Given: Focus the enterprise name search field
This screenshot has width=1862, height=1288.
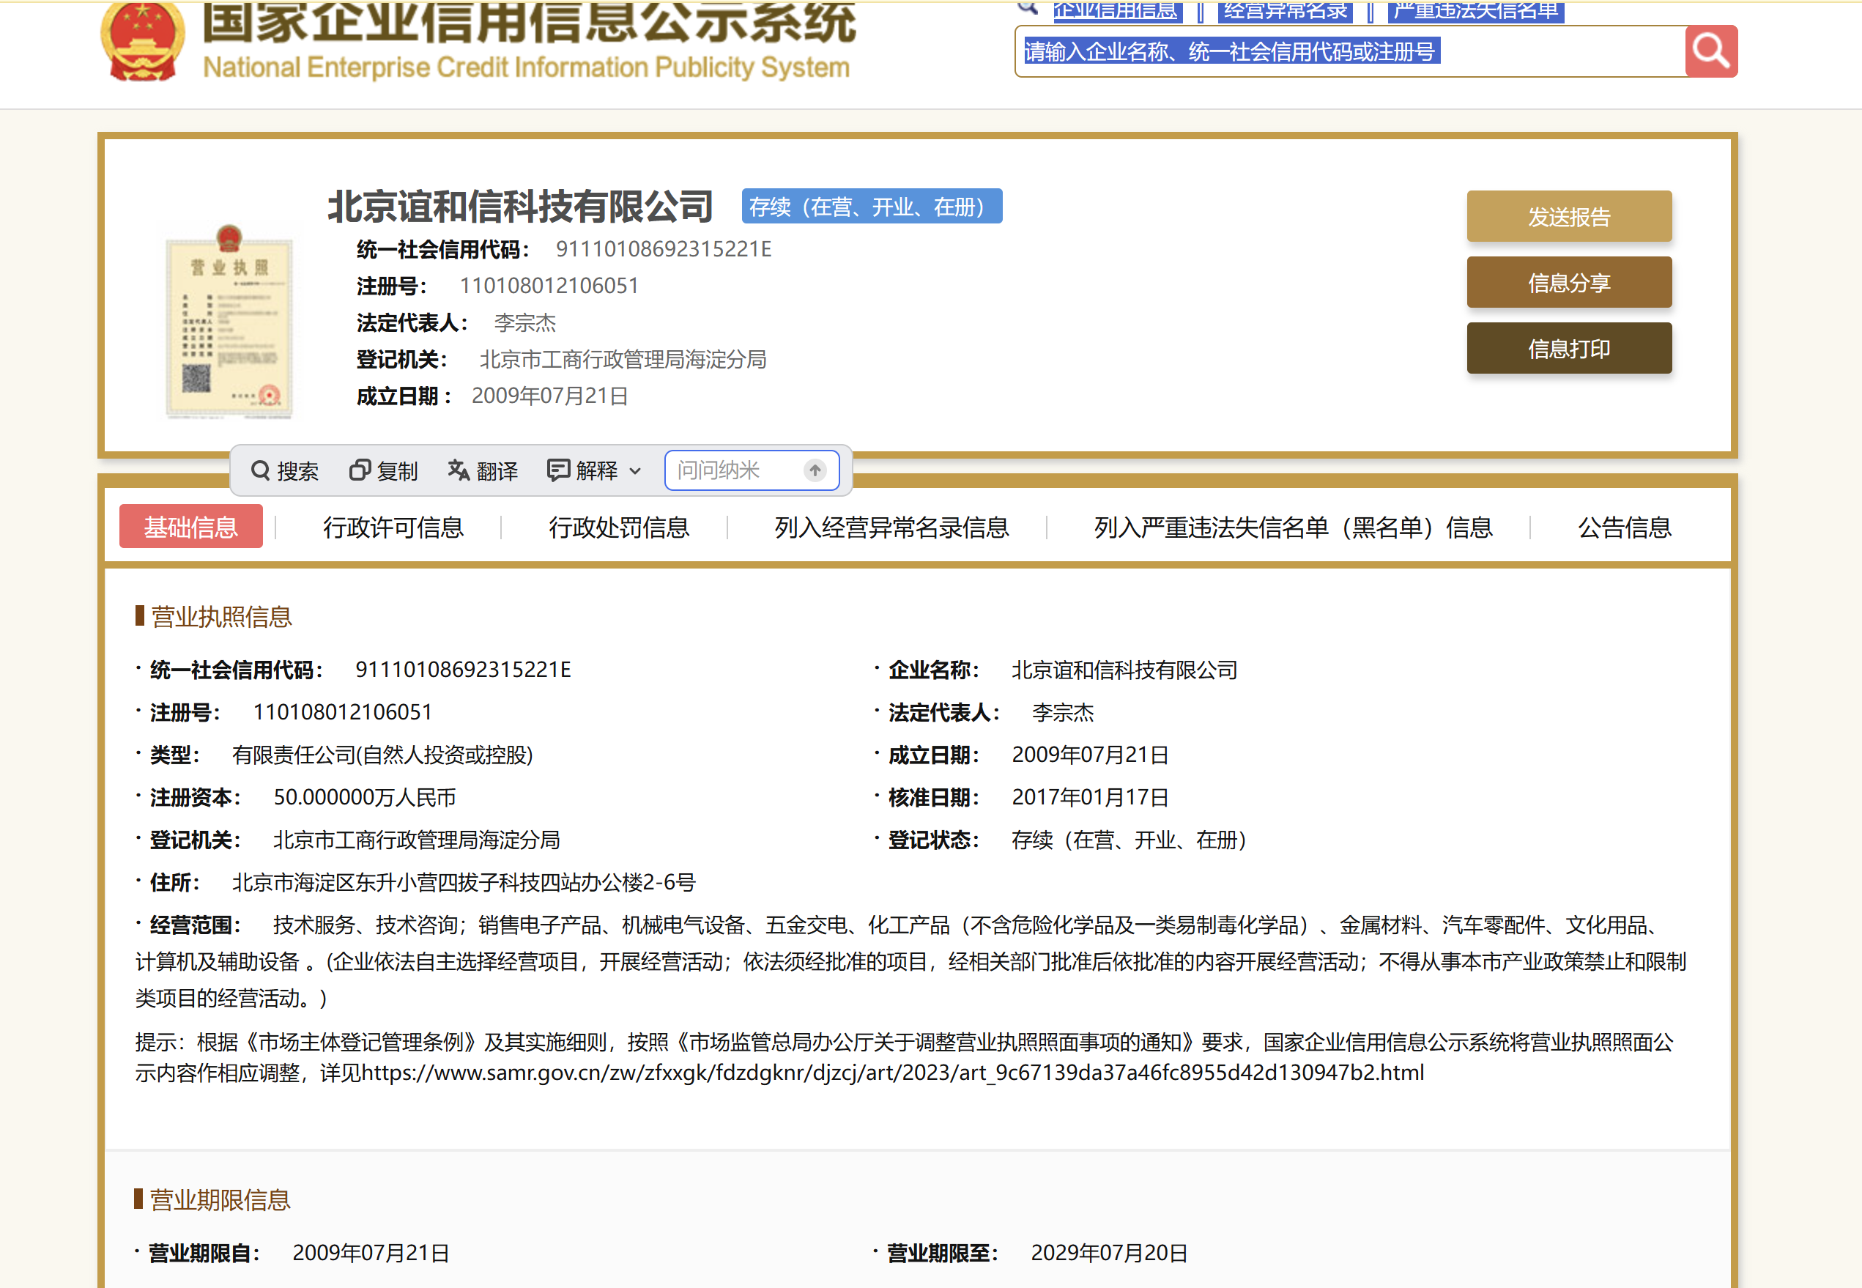Looking at the screenshot, I should (x=1347, y=51).
